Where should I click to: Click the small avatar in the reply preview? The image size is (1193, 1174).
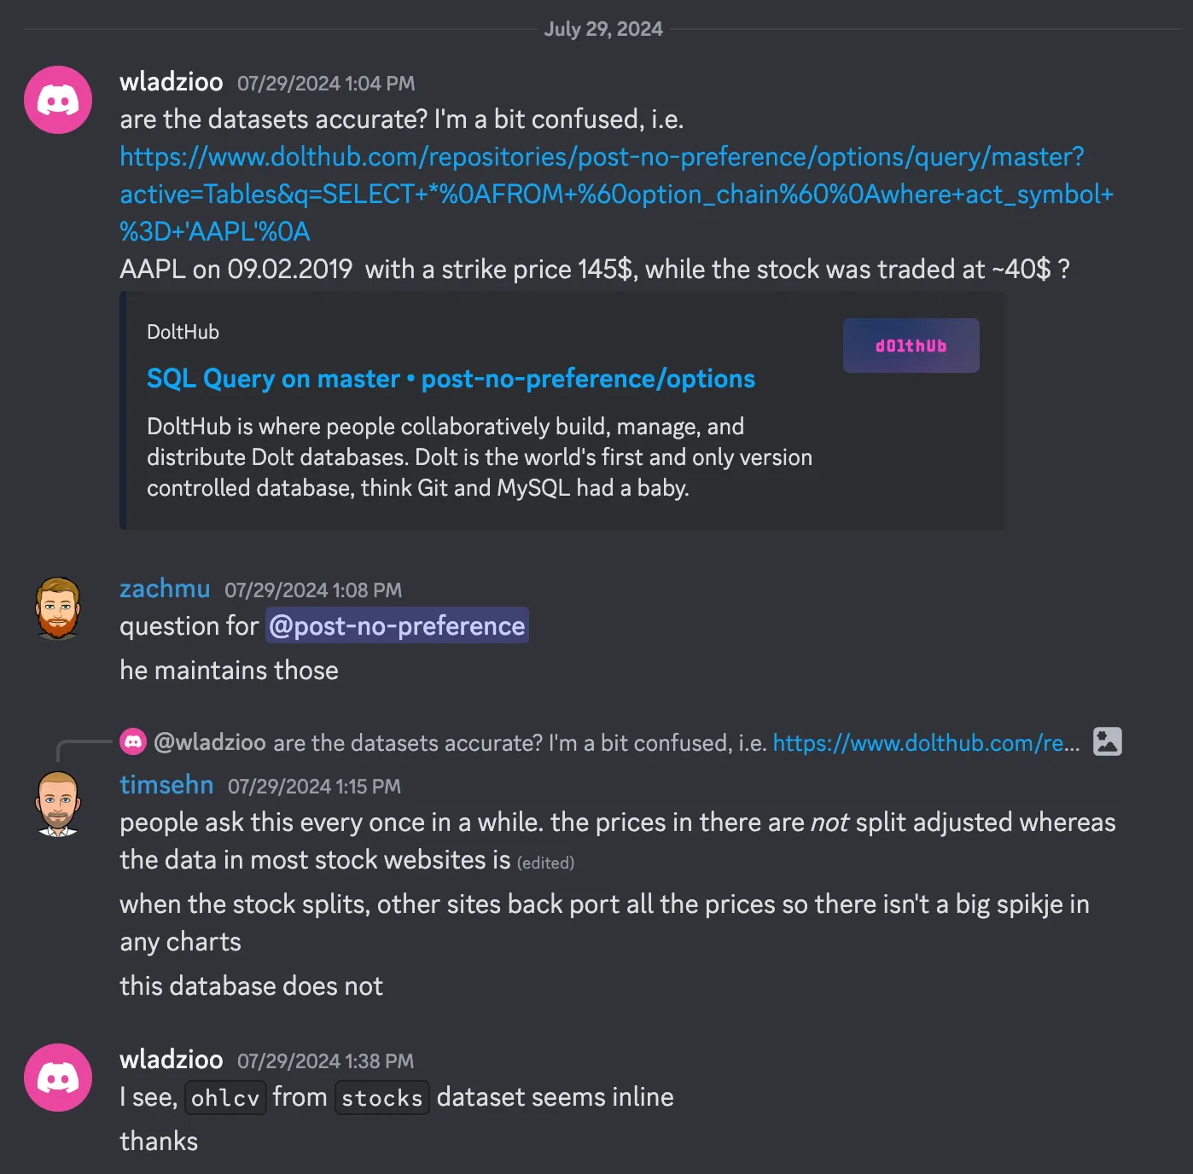[x=134, y=742]
